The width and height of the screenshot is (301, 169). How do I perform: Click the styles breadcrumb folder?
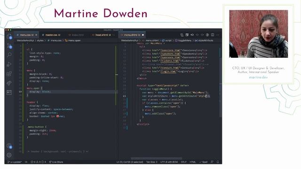click(x=40, y=40)
